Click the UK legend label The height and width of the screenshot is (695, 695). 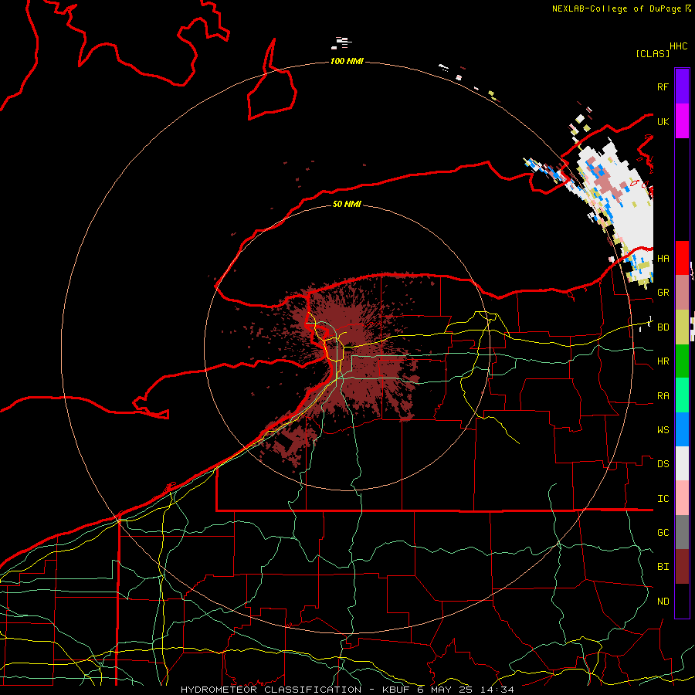[663, 121]
